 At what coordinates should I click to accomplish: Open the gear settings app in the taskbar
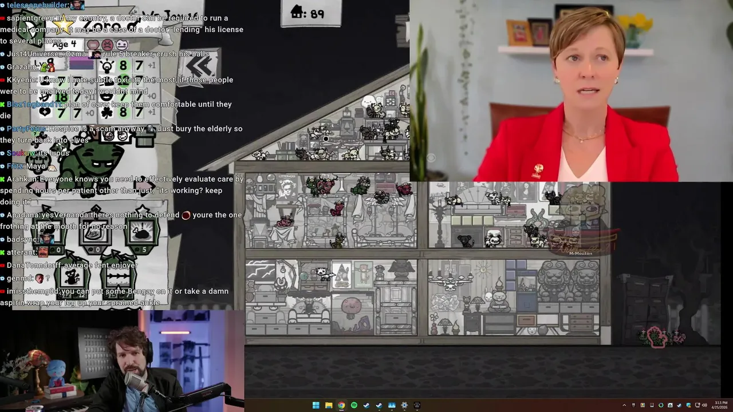click(x=404, y=405)
